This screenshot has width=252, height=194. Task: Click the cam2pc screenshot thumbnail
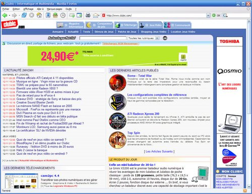tap(22, 181)
